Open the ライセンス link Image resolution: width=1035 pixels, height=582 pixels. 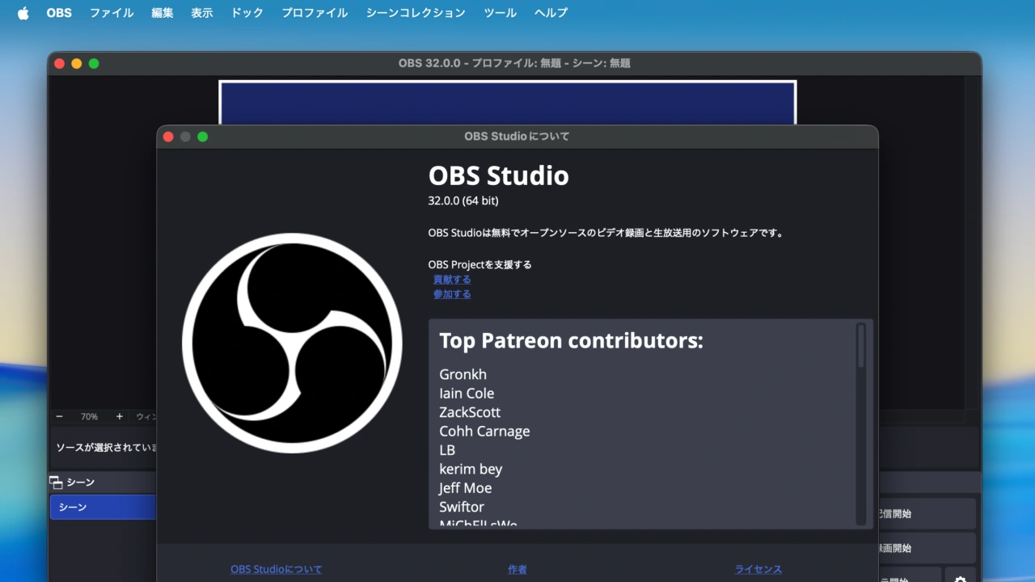(x=758, y=569)
